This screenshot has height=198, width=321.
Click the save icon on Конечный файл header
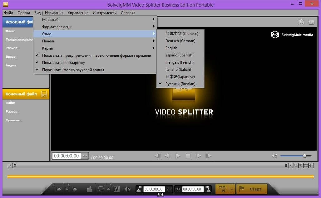[44, 94]
